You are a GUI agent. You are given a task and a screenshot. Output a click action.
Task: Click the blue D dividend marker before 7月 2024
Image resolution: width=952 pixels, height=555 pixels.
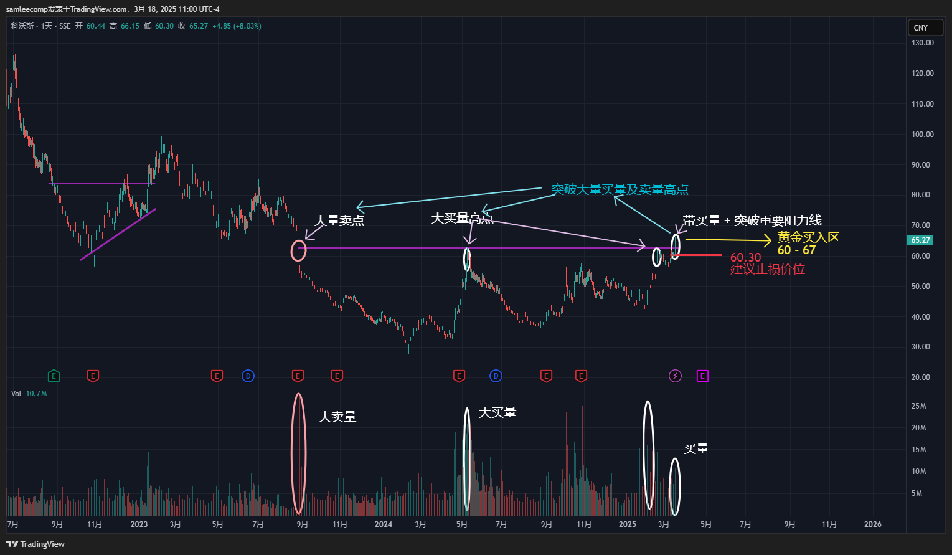[496, 376]
